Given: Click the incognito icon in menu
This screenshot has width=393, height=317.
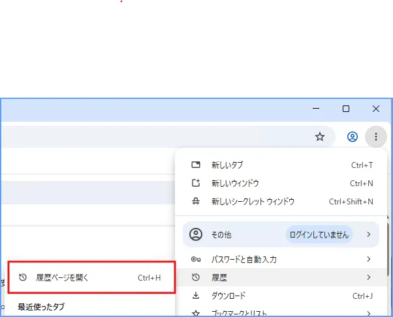Looking at the screenshot, I should pyautogui.click(x=196, y=201).
